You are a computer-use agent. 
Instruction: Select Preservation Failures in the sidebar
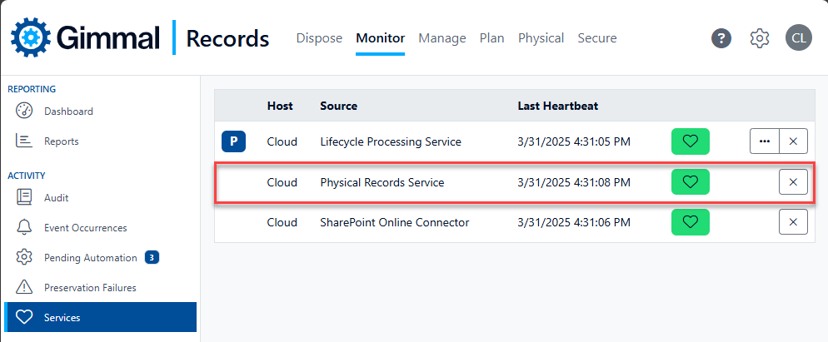pyautogui.click(x=90, y=288)
